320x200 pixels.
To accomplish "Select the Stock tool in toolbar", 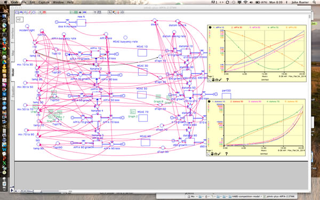I will tap(17, 12).
